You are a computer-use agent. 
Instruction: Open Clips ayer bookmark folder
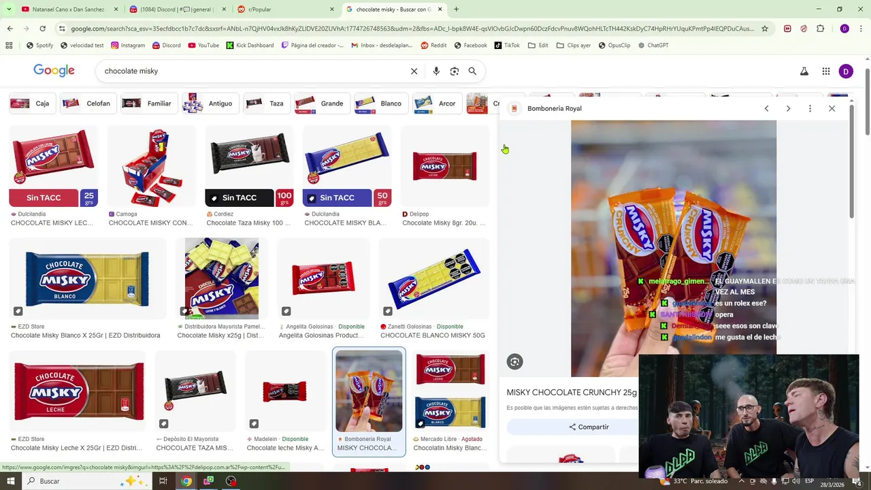click(574, 46)
